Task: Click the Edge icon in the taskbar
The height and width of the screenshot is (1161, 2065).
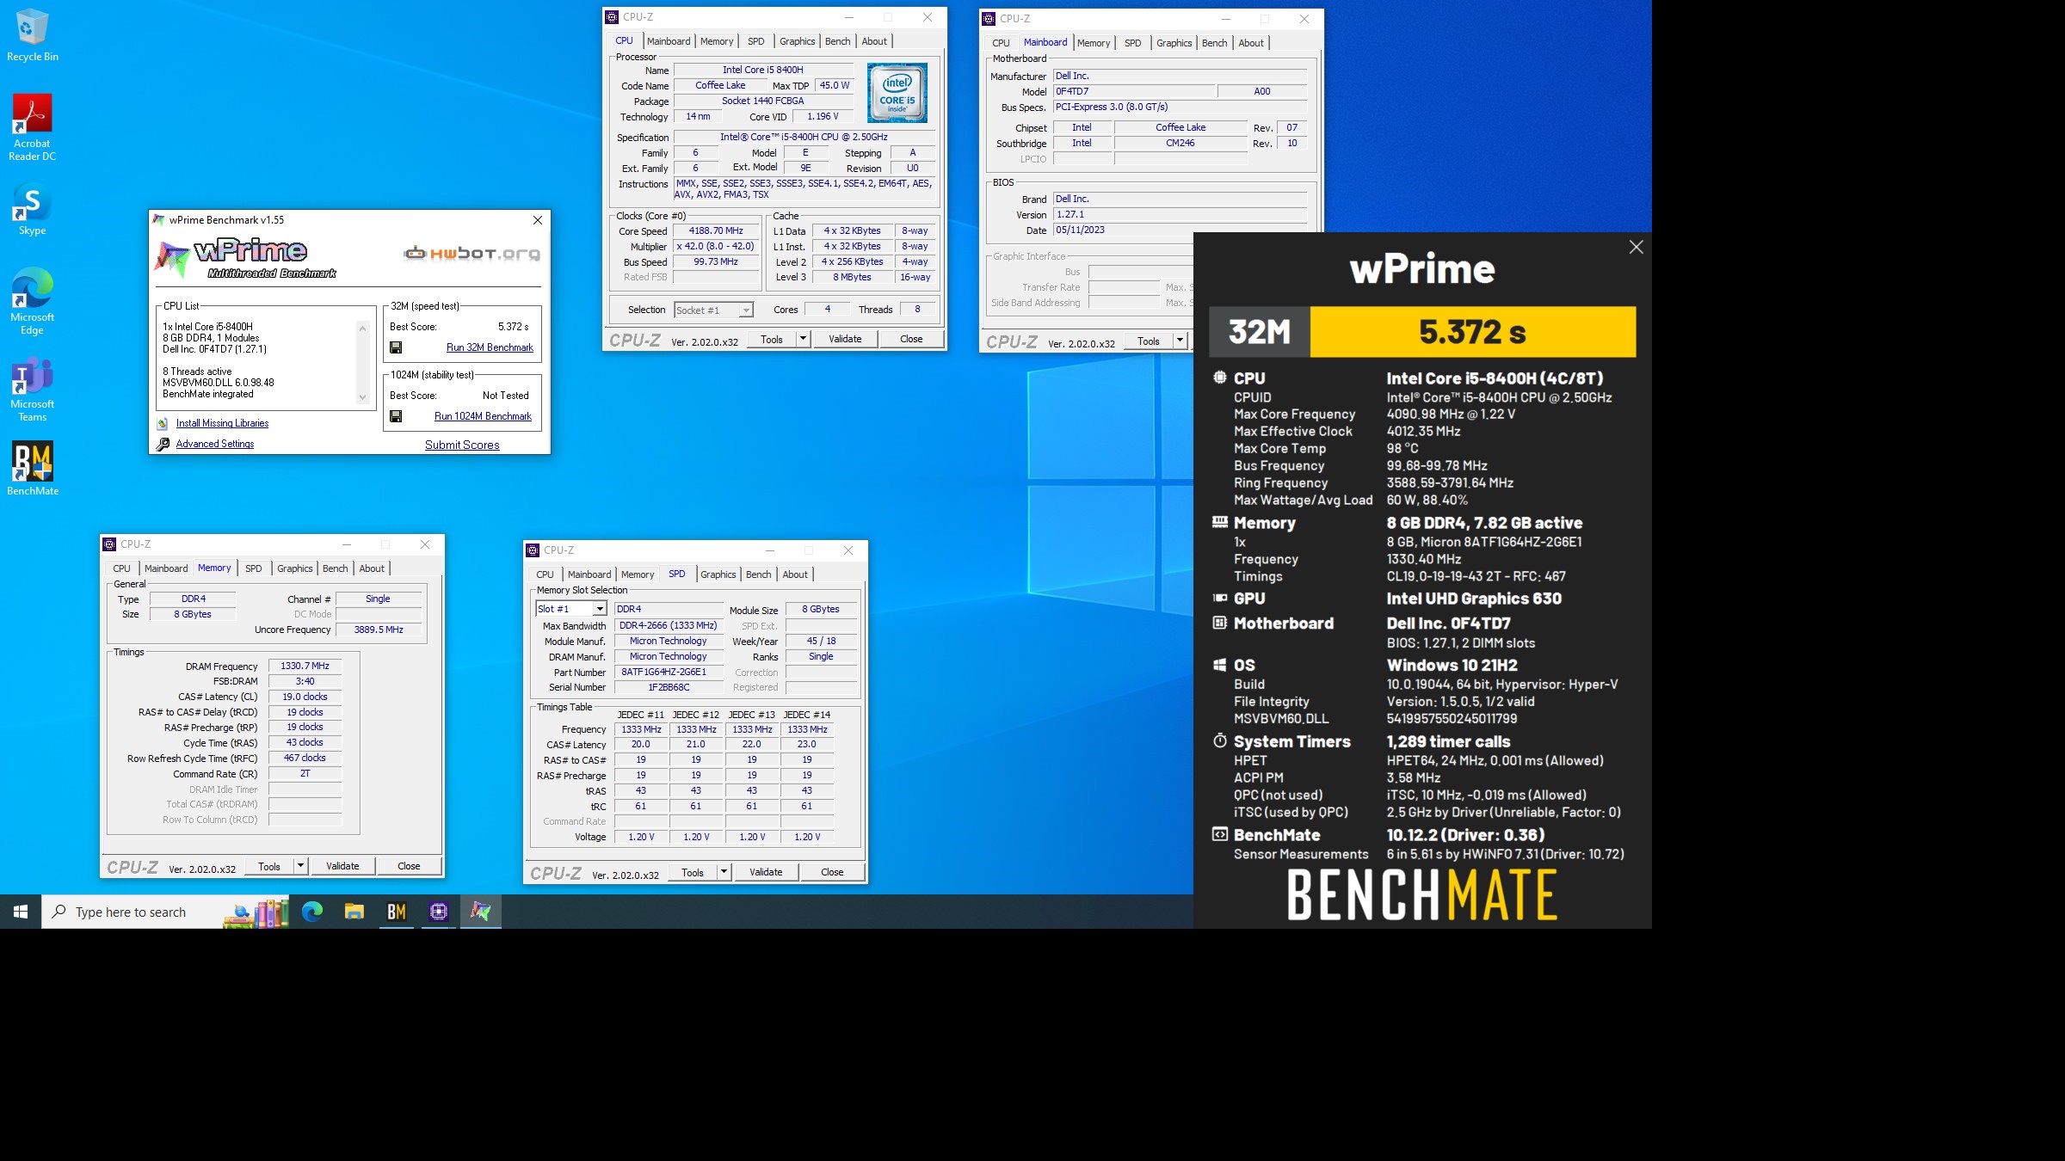Action: pyautogui.click(x=312, y=912)
